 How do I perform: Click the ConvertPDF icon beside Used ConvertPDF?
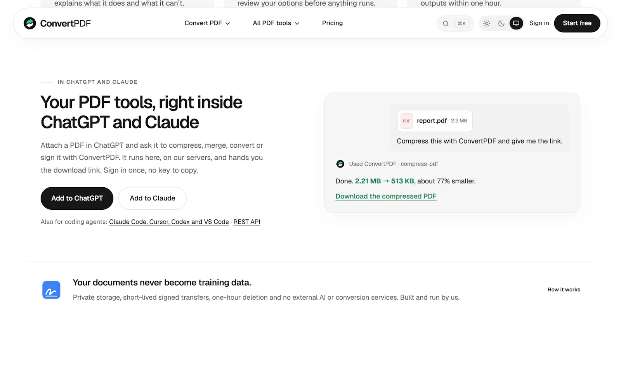(x=340, y=164)
